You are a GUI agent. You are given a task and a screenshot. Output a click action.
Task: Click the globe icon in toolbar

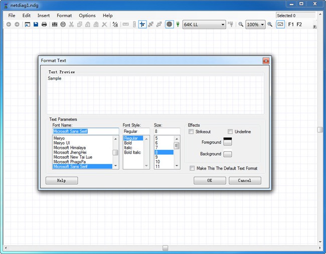63,24
